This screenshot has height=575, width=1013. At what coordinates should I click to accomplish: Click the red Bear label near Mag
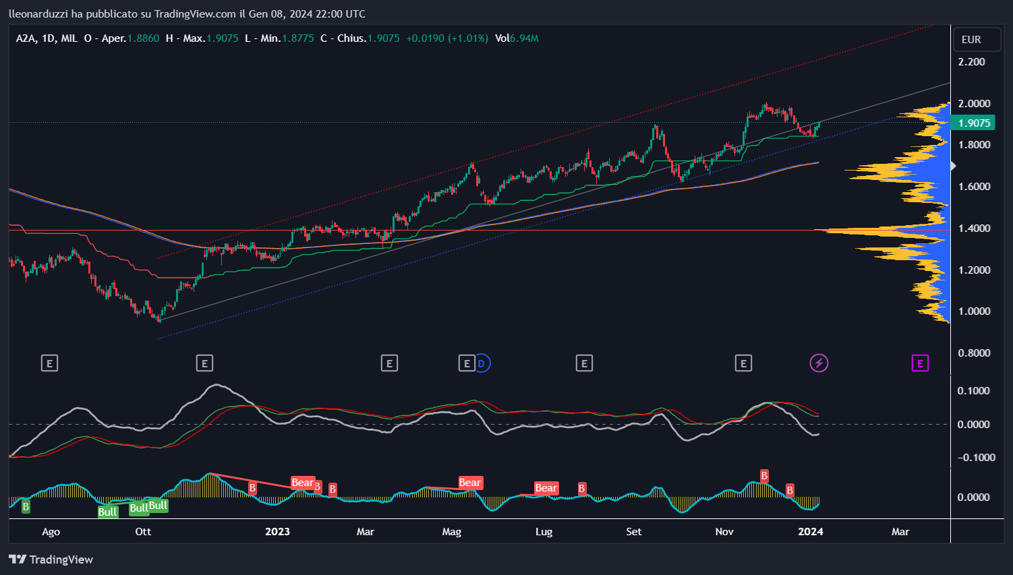(470, 483)
